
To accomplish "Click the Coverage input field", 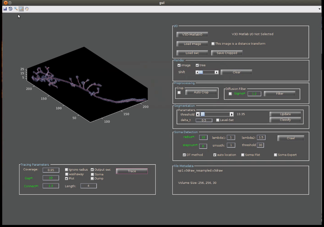I will coord(51,170).
